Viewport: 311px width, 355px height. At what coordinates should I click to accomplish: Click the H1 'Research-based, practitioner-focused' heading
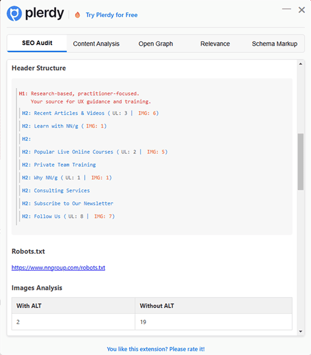pyautogui.click(x=85, y=93)
